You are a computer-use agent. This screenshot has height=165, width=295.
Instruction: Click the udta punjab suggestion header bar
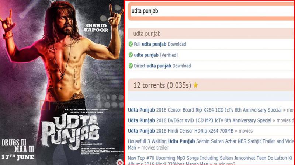click(x=211, y=34)
